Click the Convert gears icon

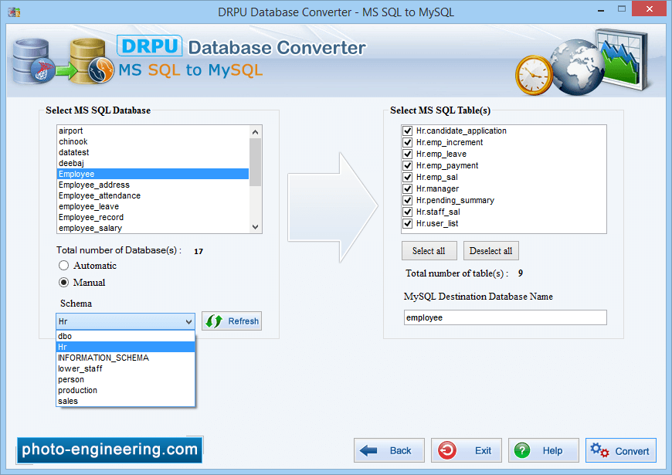[599, 450]
